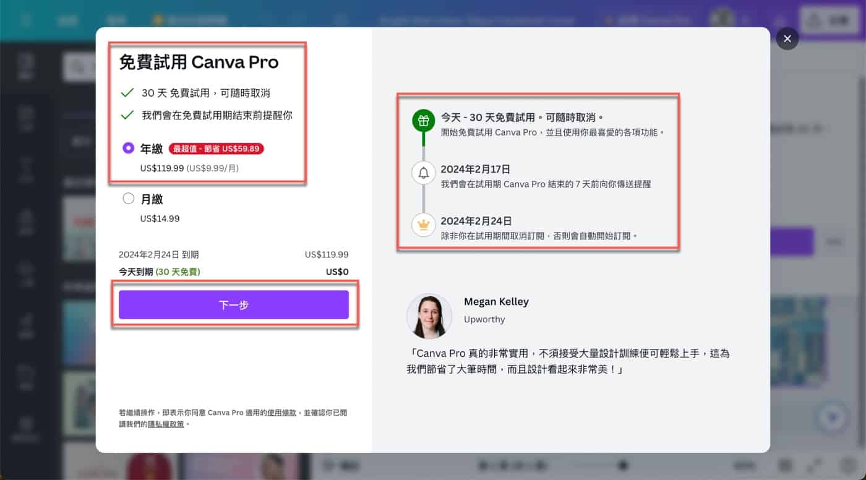This screenshot has height=480, width=866.
Task: Click the Upworthy label under Megan Kelley
Action: (484, 319)
